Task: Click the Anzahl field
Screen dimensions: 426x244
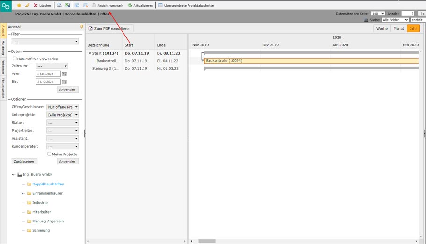Action: click(408, 14)
